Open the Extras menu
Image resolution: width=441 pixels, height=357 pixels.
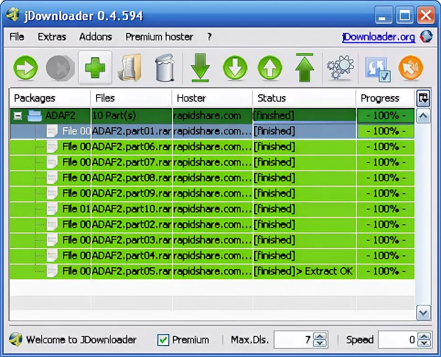coord(52,37)
